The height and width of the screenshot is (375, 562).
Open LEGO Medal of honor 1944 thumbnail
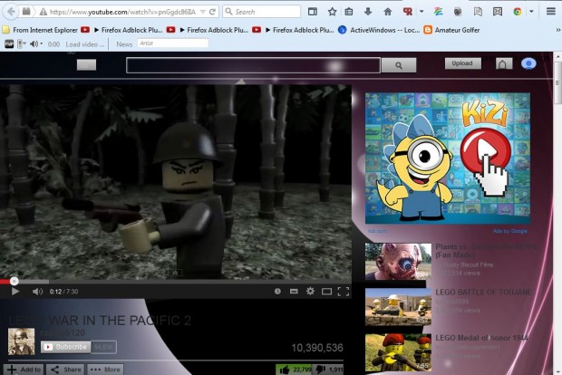pyautogui.click(x=398, y=352)
